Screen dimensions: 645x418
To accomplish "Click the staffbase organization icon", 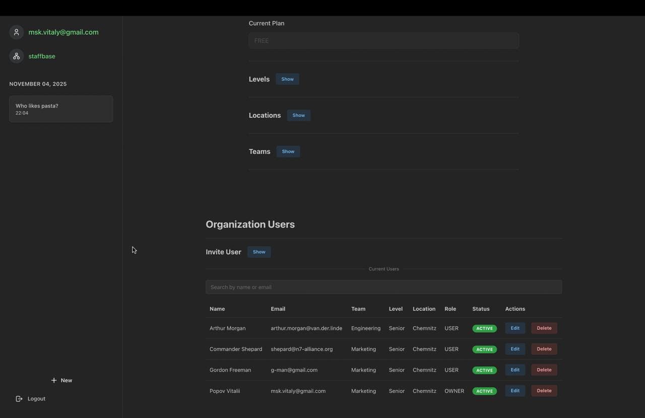I will (16, 56).
